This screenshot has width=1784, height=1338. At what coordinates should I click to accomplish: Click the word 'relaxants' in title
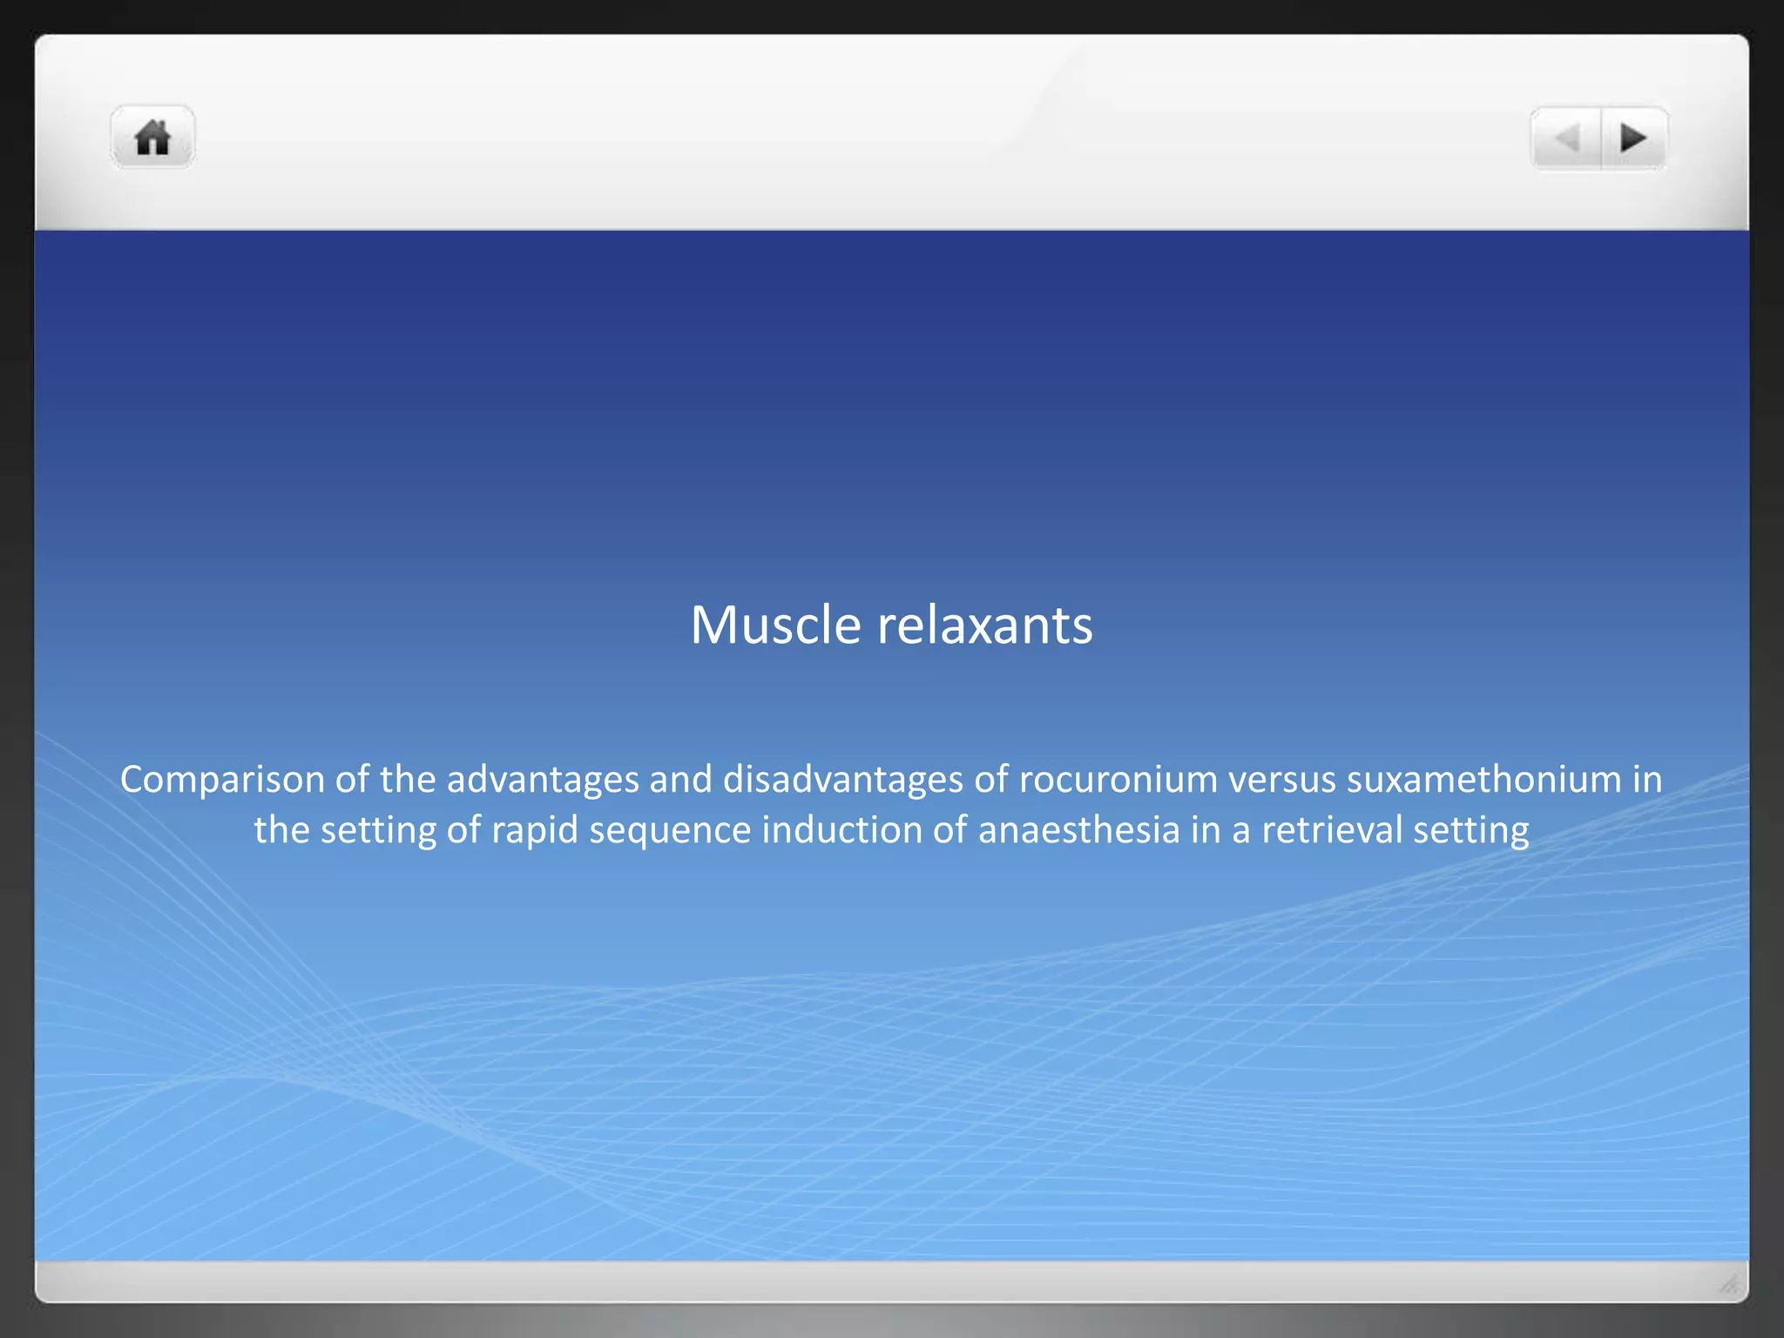point(984,625)
